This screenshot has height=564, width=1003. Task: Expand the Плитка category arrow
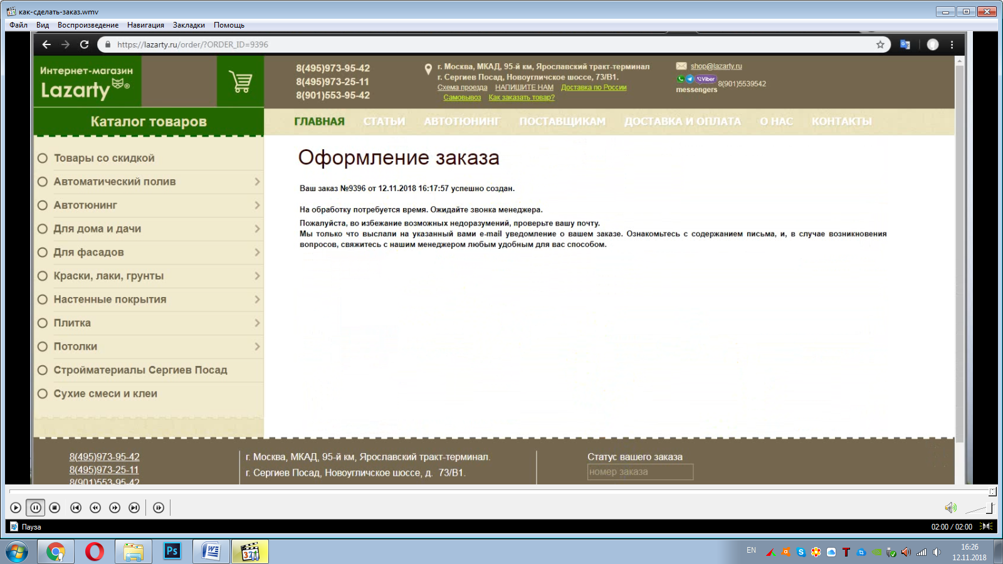point(257,323)
